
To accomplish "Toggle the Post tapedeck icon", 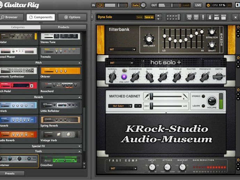I will point(196,17).
